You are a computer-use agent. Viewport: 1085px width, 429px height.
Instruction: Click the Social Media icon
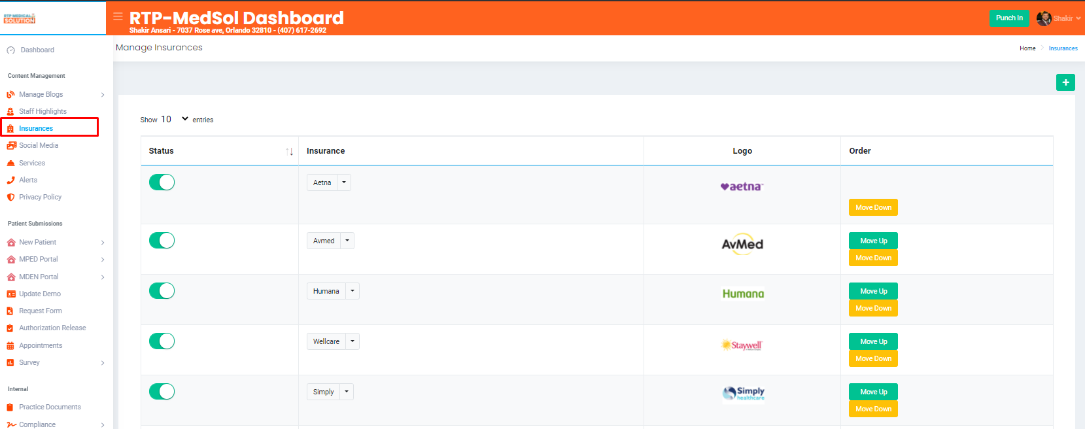(x=11, y=146)
